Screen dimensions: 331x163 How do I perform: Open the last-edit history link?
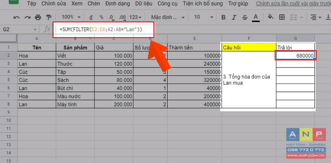[x=293, y=4]
